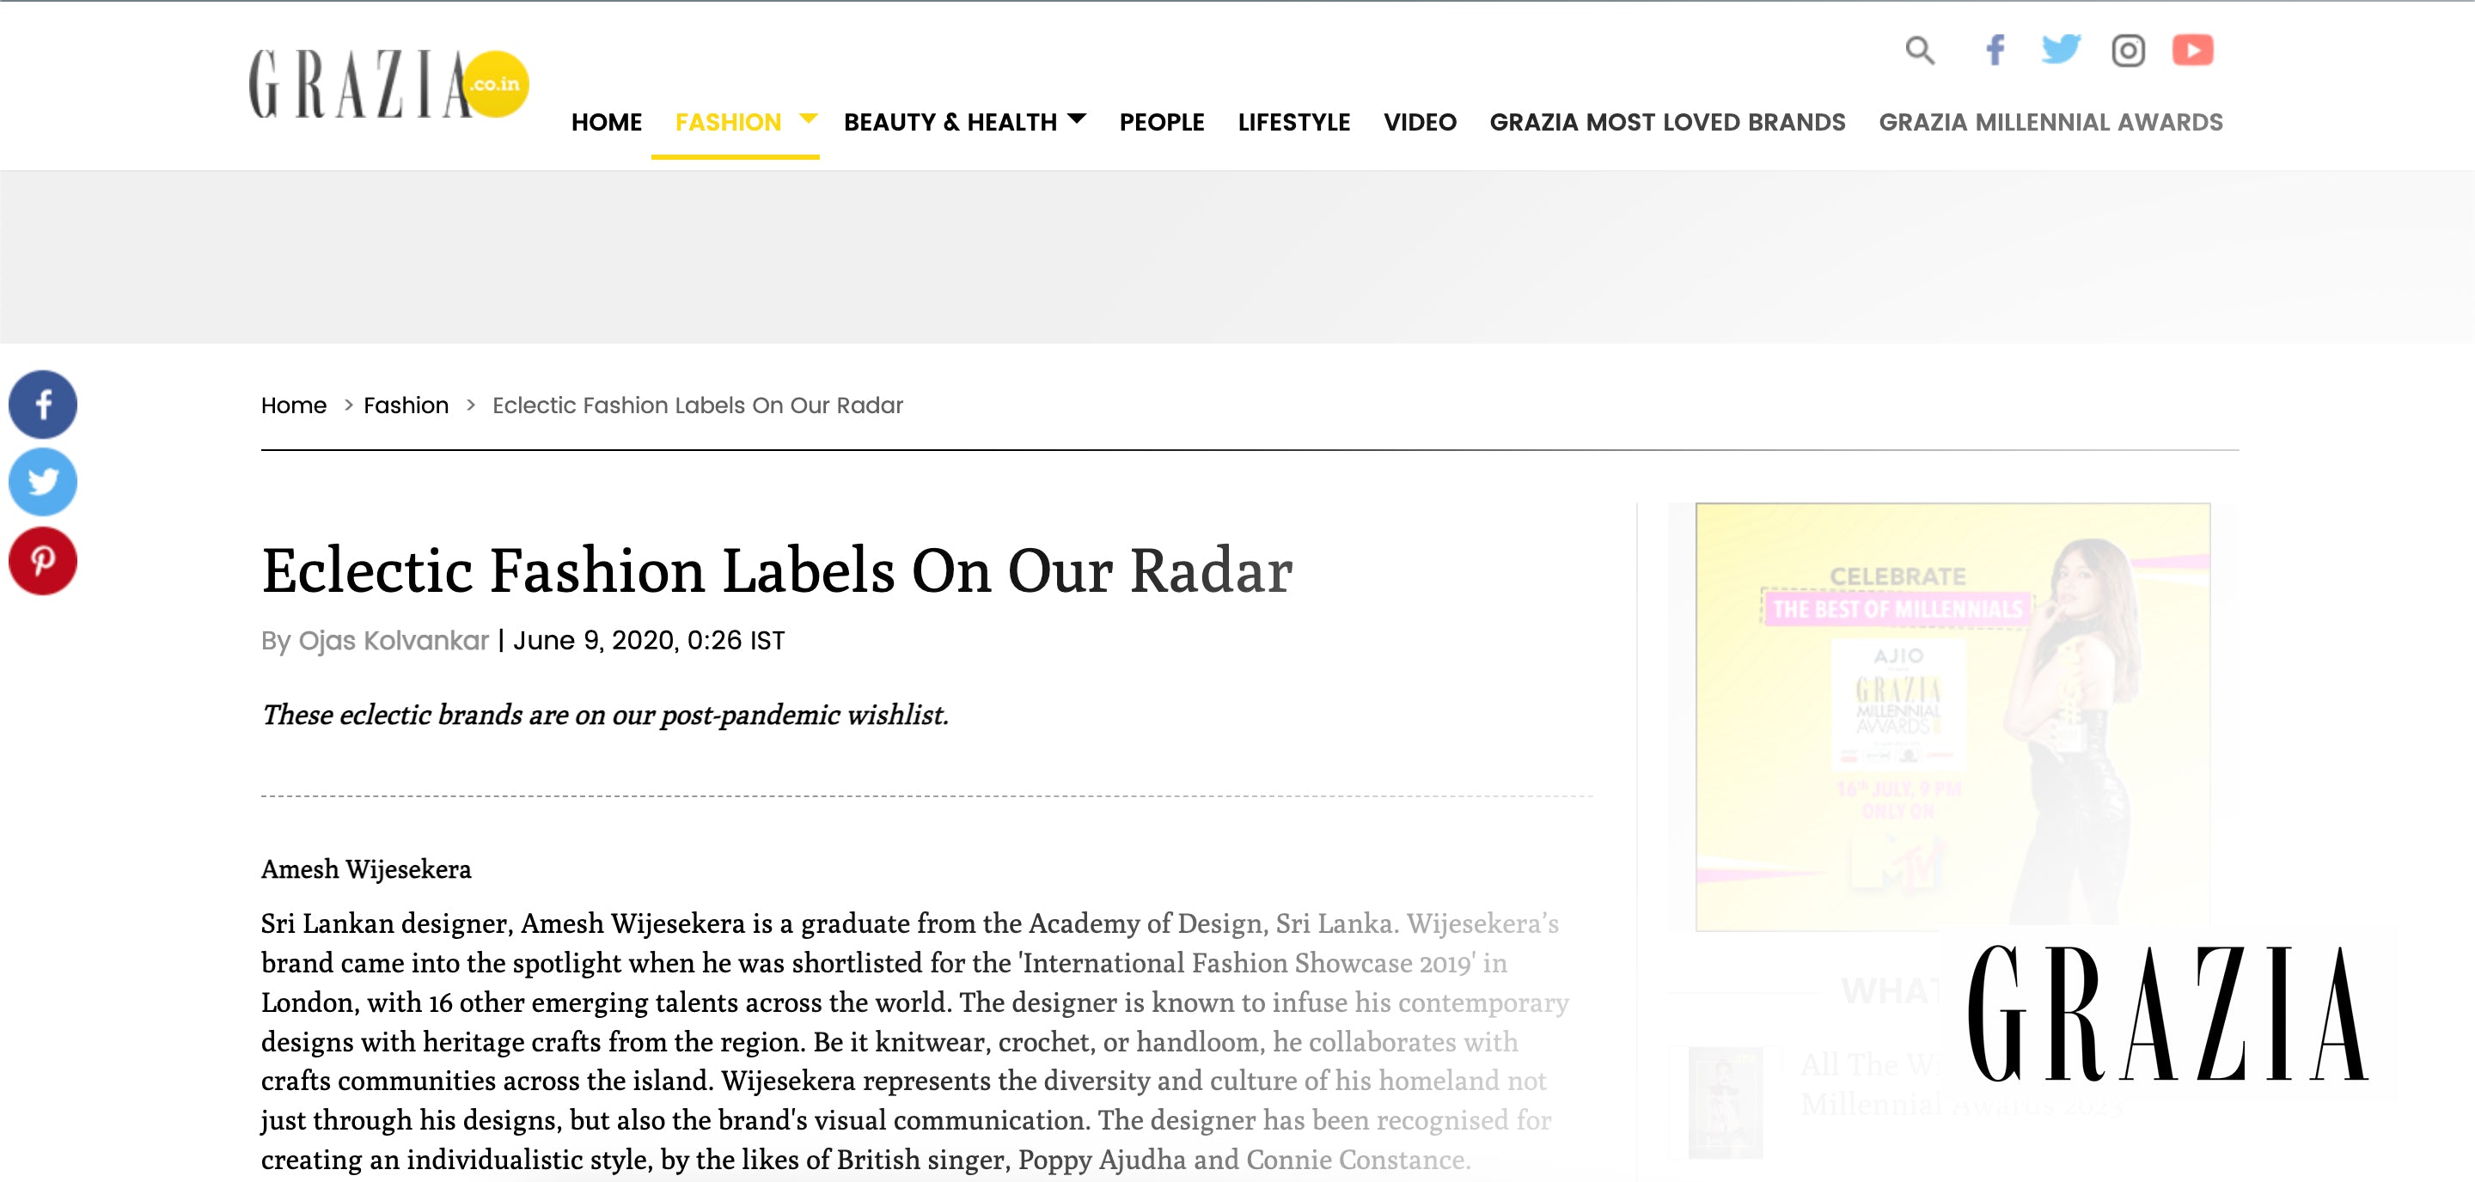
Task: Visit Grazia Millennial Awards page
Action: [2050, 122]
